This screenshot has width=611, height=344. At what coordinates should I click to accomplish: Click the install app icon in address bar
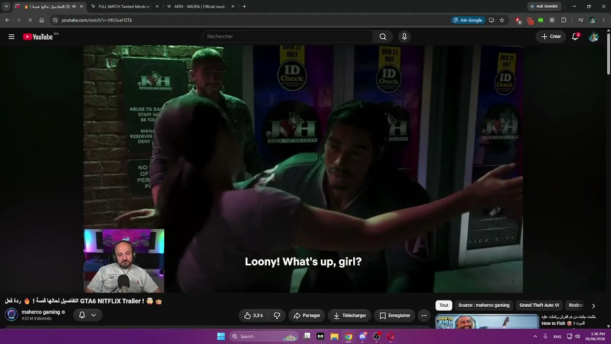(x=491, y=20)
